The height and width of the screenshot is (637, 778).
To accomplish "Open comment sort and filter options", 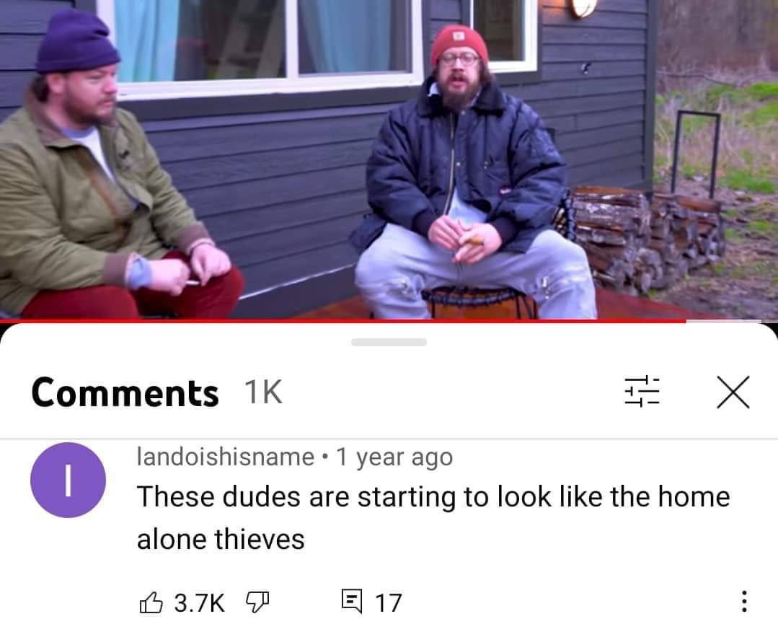I will [642, 392].
